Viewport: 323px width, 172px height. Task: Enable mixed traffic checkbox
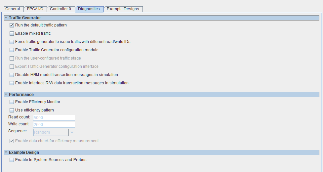[12, 33]
